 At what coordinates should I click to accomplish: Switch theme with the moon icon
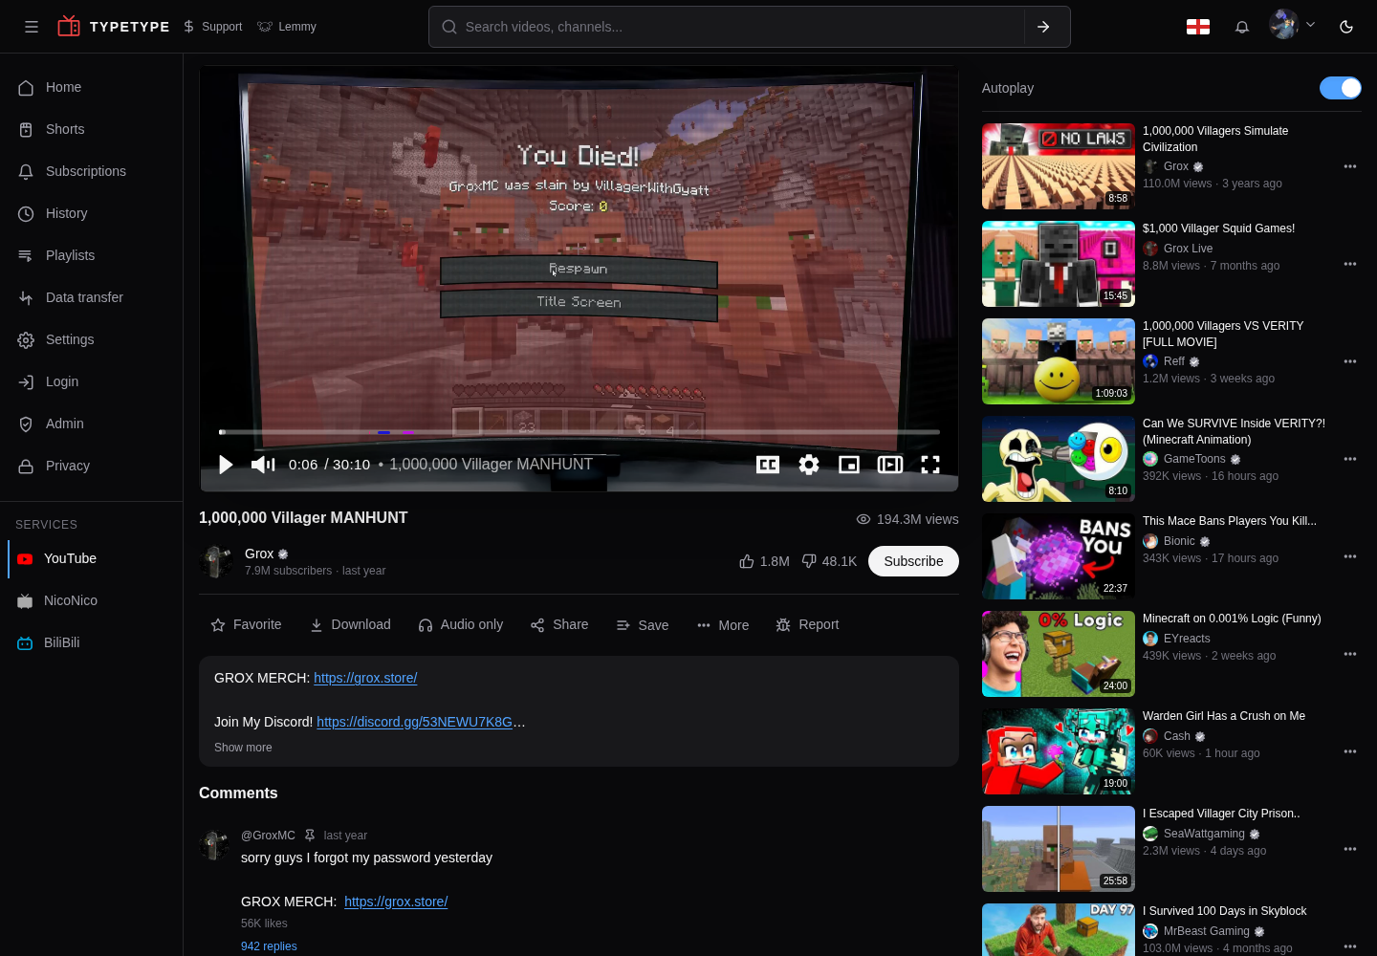click(1346, 27)
